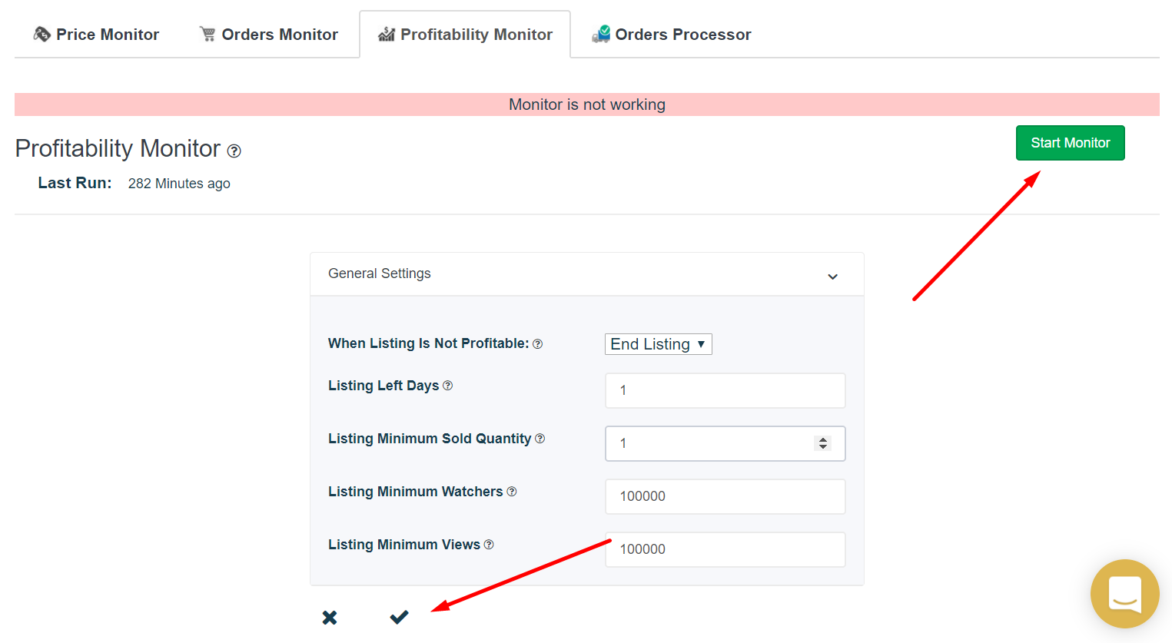1172x643 pixels.
Task: Click help icon for When Listing Is Not Profitable
Action: tap(538, 344)
